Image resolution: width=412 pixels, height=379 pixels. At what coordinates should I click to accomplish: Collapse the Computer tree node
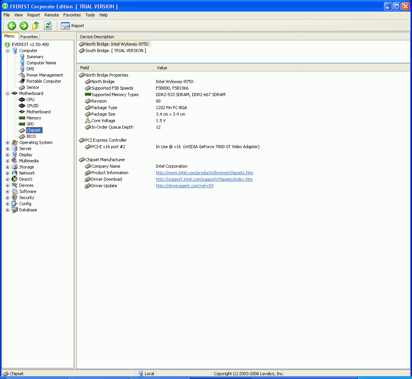(7, 51)
